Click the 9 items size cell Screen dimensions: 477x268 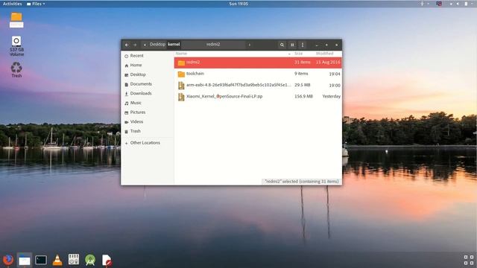[x=301, y=74]
